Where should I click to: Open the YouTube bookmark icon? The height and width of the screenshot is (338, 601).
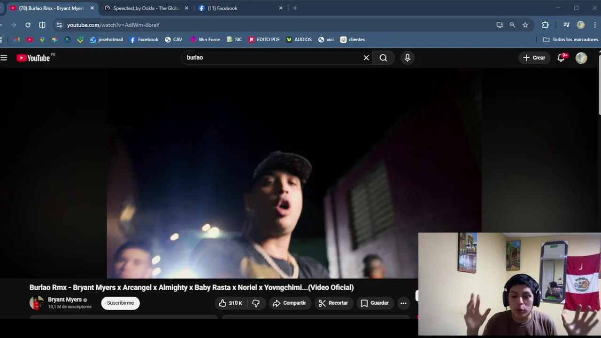pyautogui.click(x=30, y=39)
